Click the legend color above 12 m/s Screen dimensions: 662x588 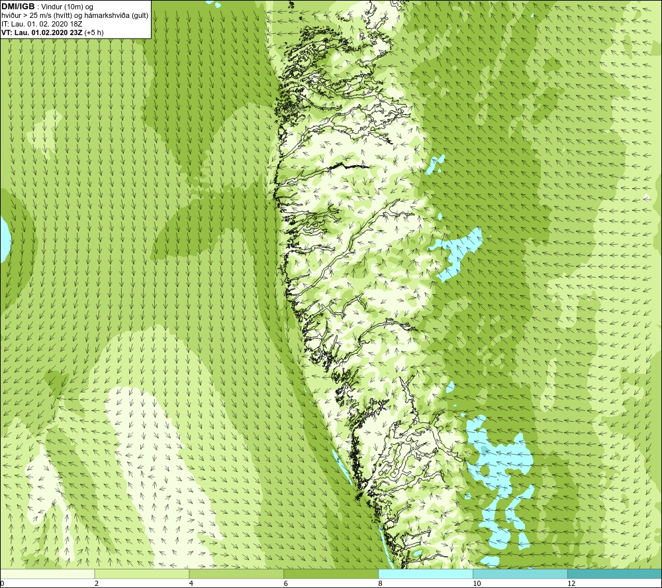[615, 573]
